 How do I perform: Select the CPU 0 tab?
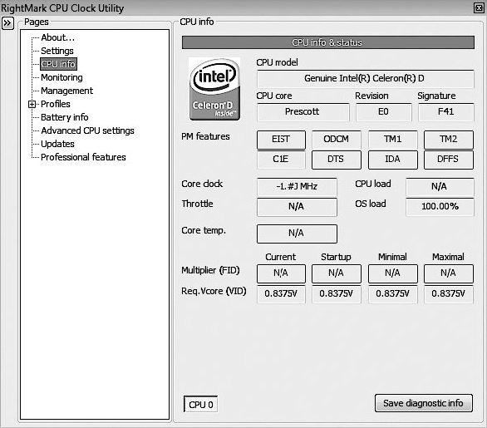point(200,405)
